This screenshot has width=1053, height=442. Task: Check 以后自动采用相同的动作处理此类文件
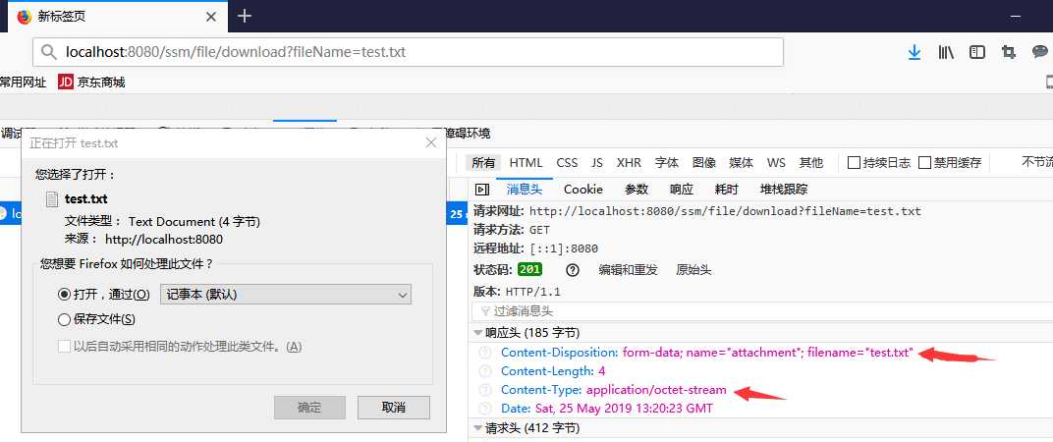tap(64, 347)
